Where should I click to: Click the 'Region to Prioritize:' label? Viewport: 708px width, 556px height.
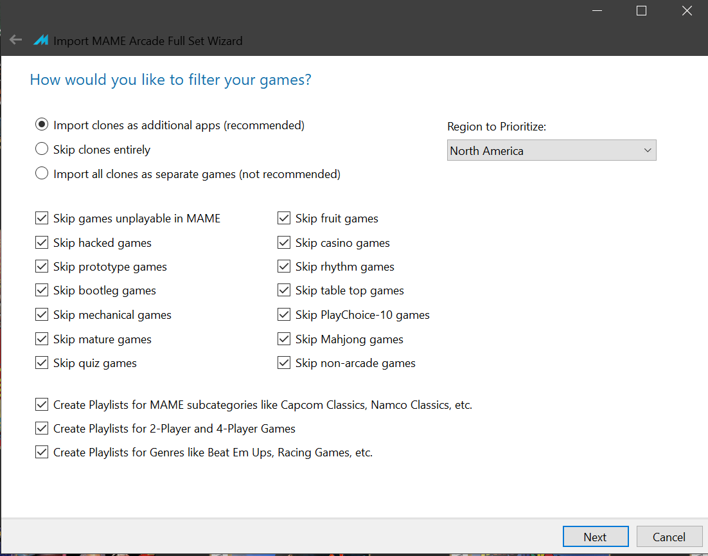click(x=497, y=127)
